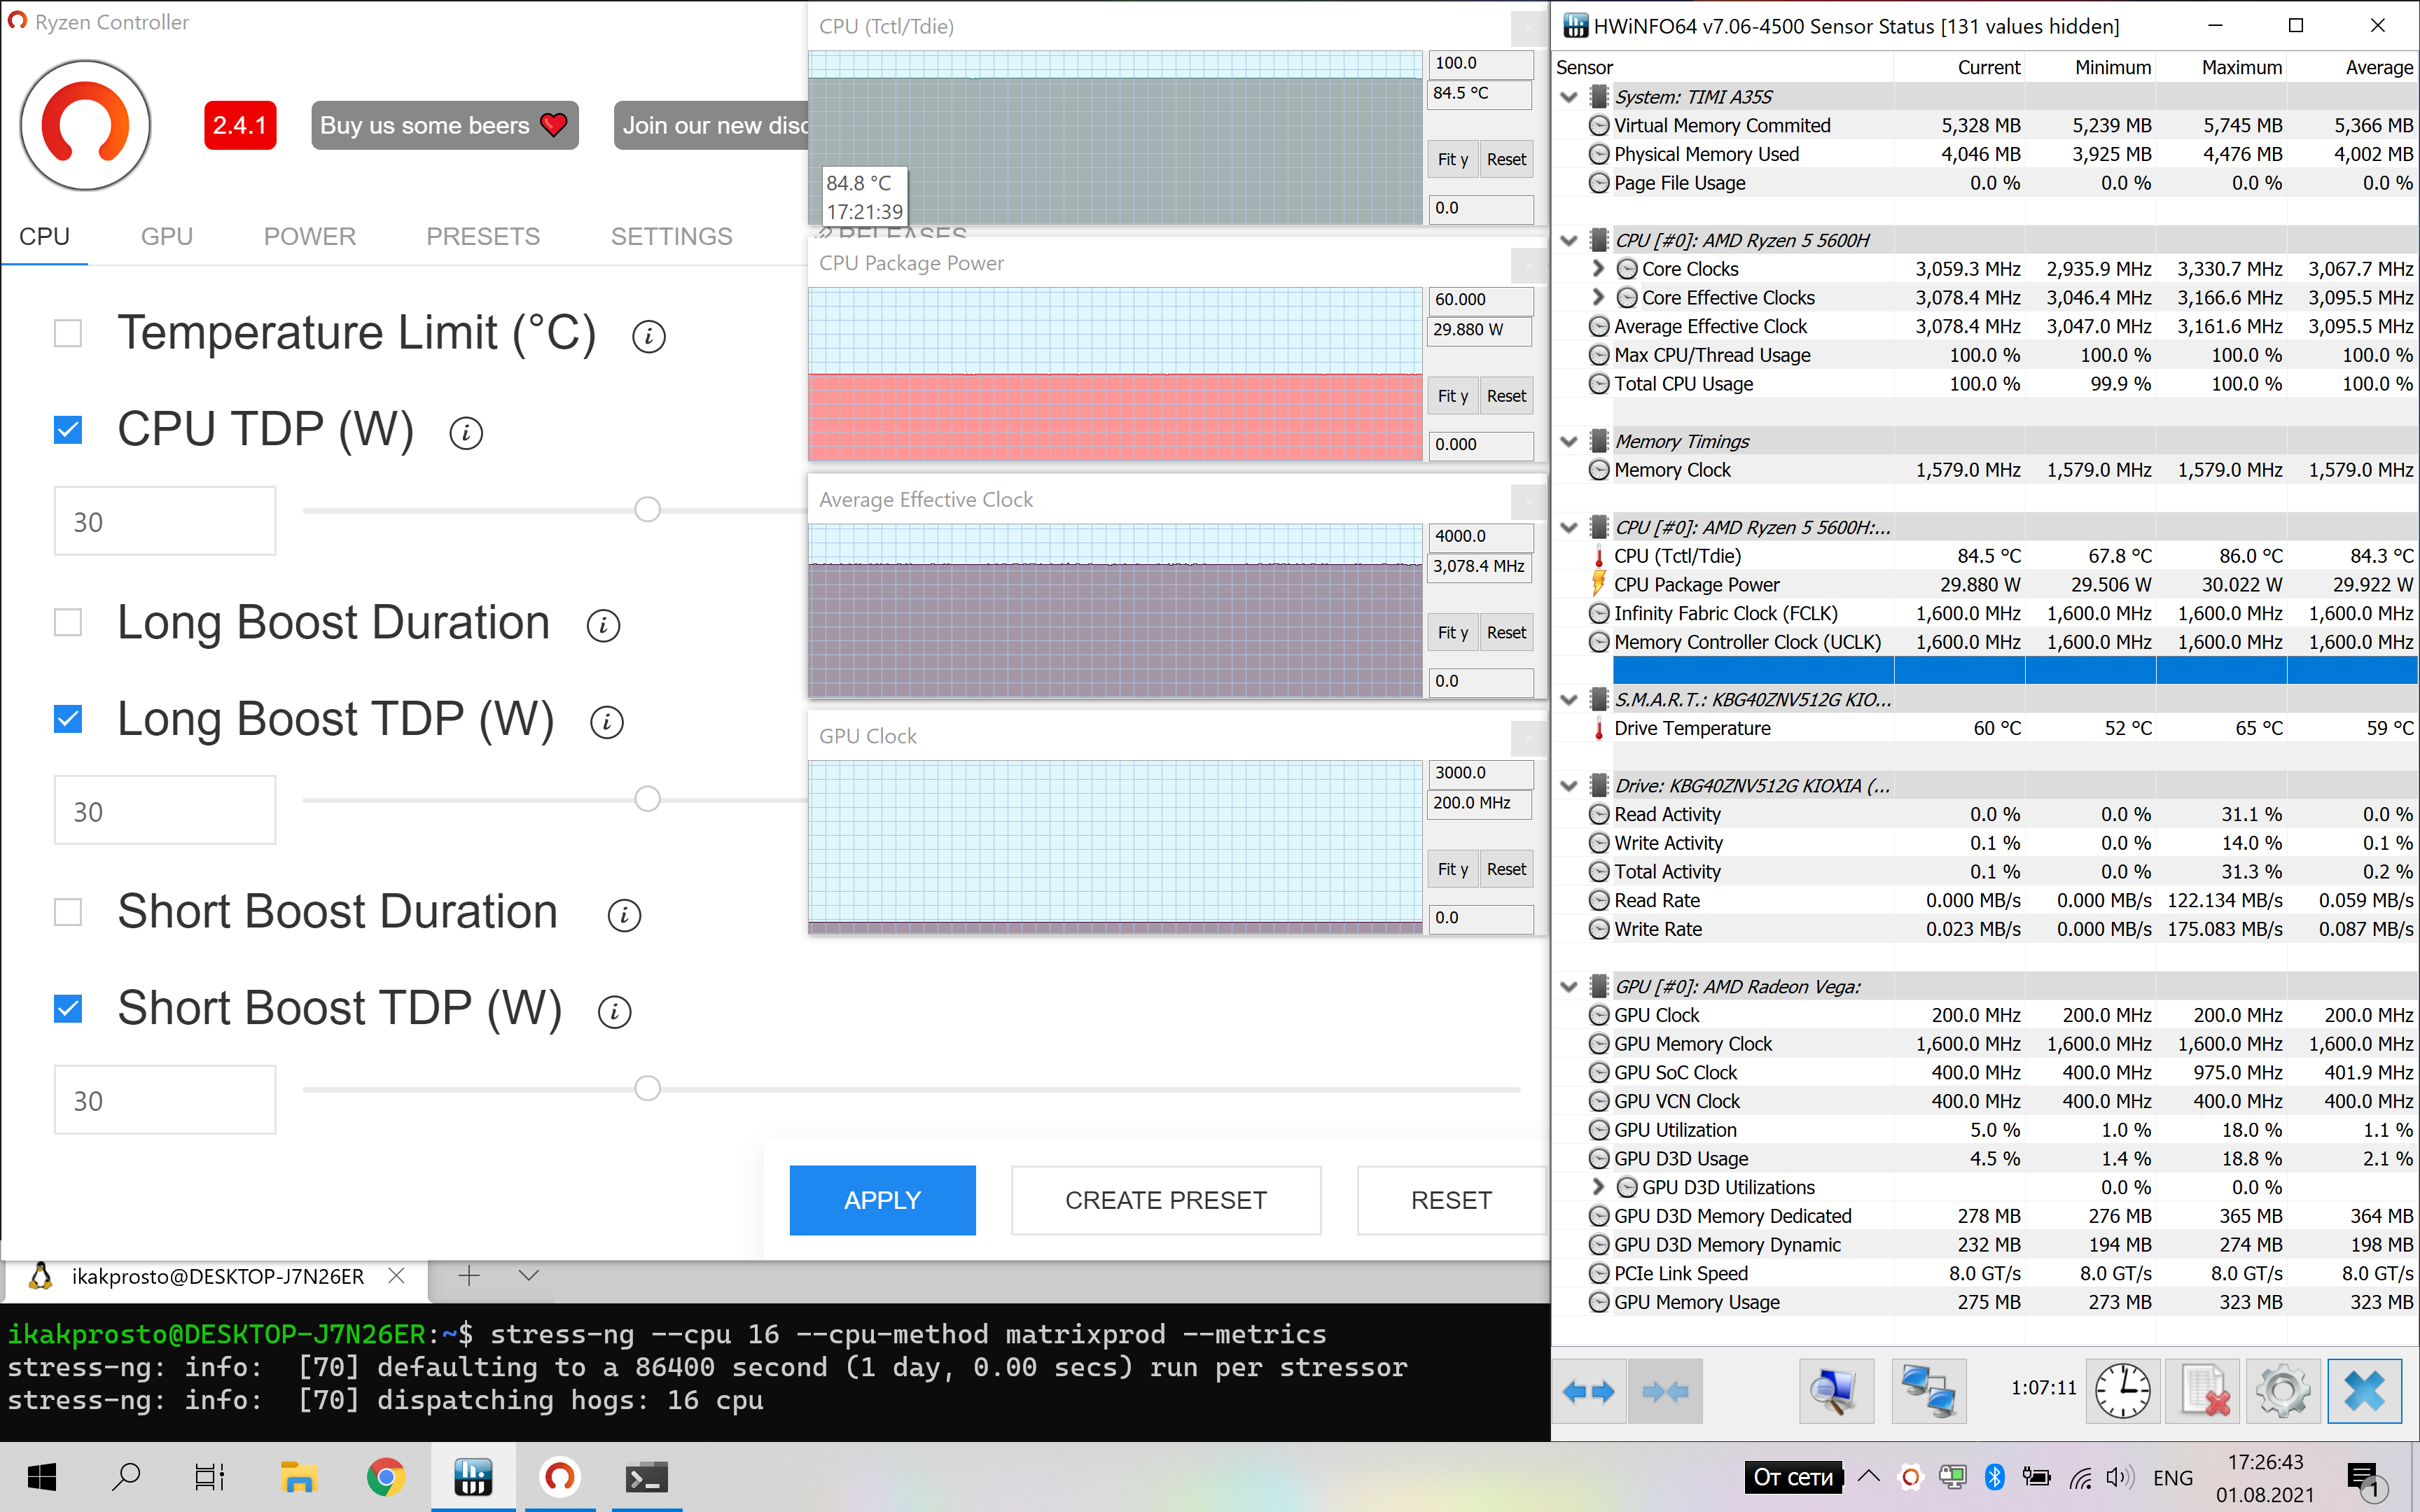Open Long Boost Duration info icon
The width and height of the screenshot is (2420, 1512).
point(603,626)
